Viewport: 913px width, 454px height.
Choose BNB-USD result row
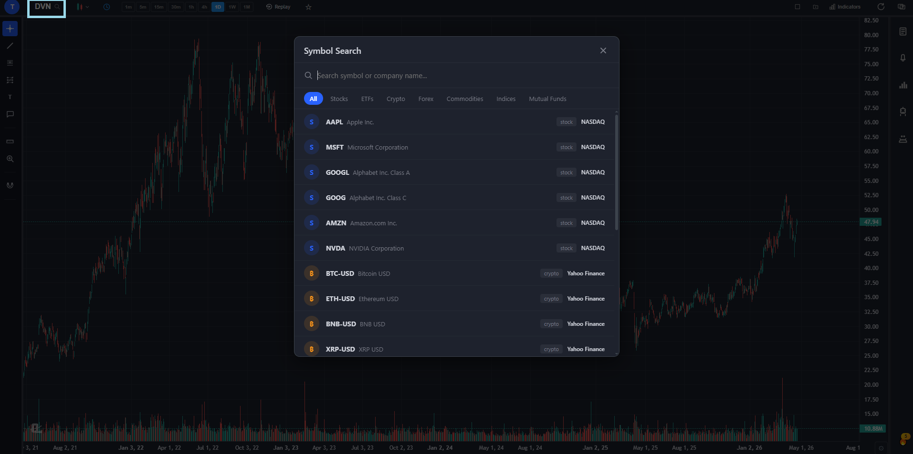(454, 324)
